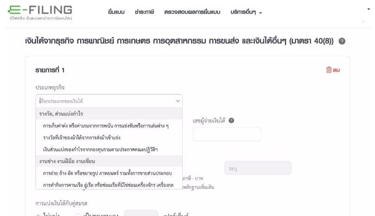The height and width of the screenshot is (216, 375).
Task: Choose การเก็บค่าต๋ง หรือค่าเกมจากการพนัน option
Action: point(109,126)
